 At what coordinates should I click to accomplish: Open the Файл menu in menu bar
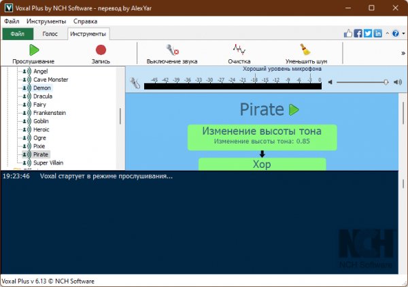click(12, 21)
